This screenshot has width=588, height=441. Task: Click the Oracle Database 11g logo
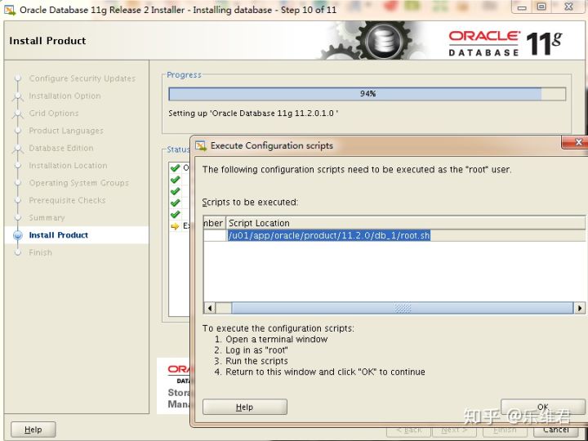(x=506, y=43)
